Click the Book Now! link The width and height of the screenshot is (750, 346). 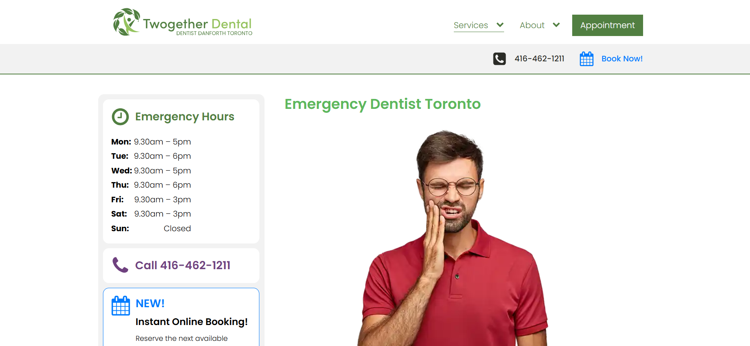tap(622, 59)
